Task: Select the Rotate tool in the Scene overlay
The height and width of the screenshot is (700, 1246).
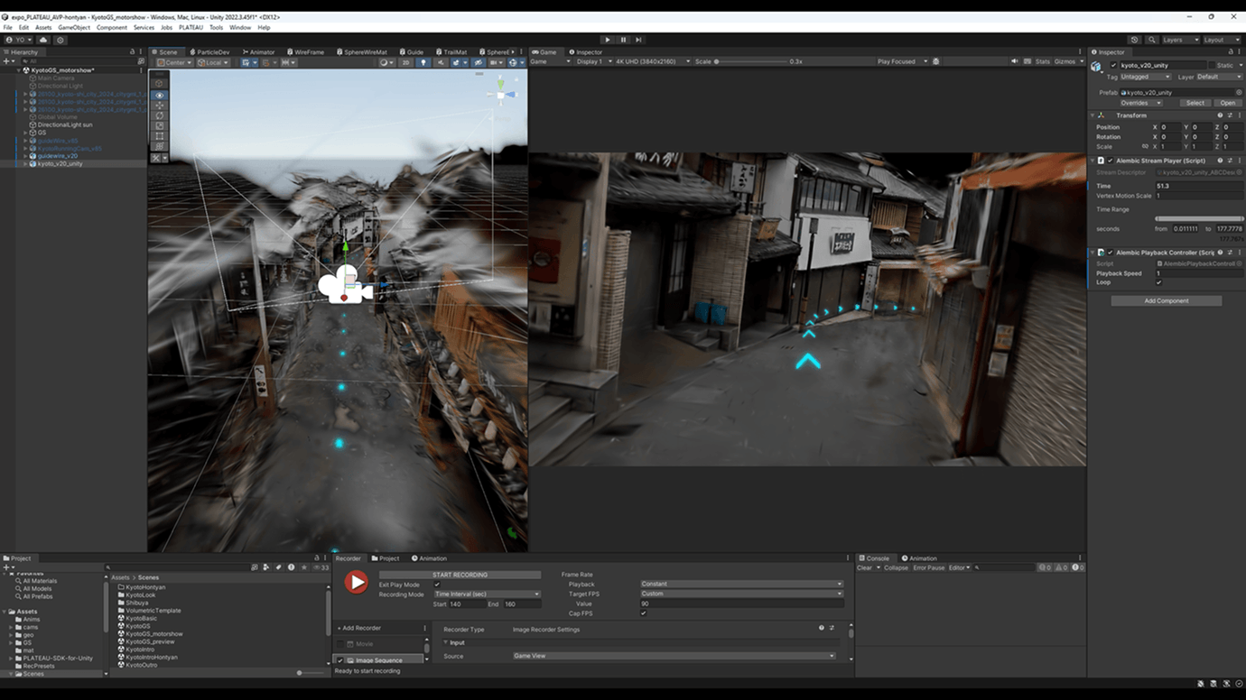Action: pos(160,115)
